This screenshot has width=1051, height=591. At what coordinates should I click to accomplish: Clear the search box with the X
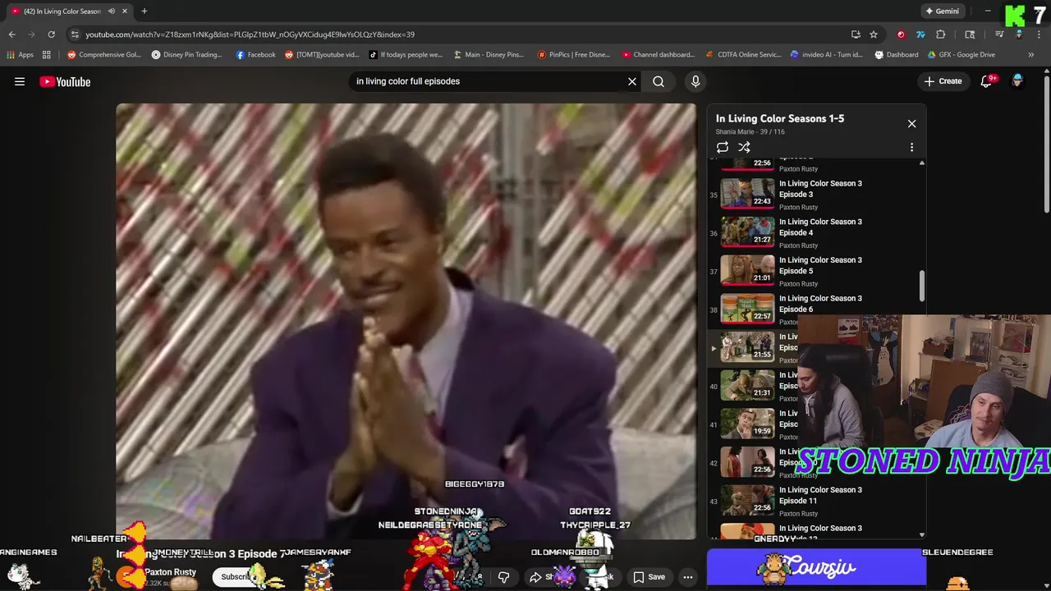point(632,81)
